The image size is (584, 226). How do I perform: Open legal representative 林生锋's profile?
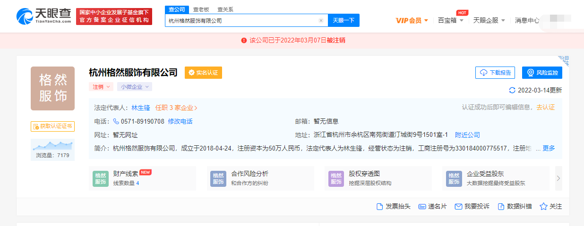[x=140, y=108]
